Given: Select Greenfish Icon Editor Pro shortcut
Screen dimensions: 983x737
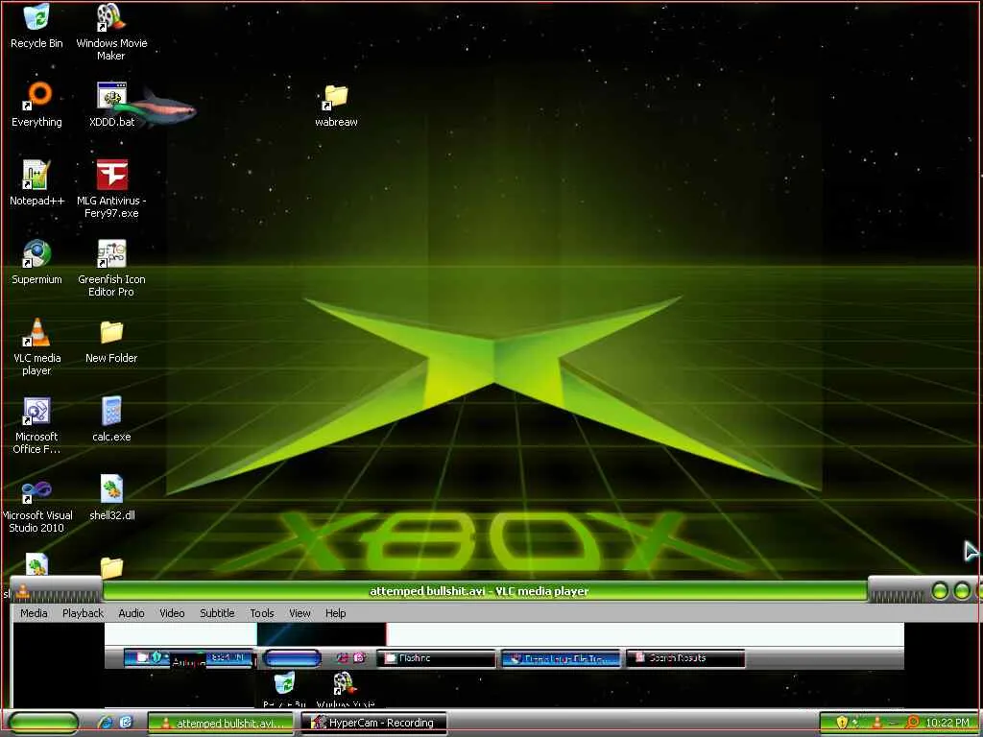Looking at the screenshot, I should (111, 268).
